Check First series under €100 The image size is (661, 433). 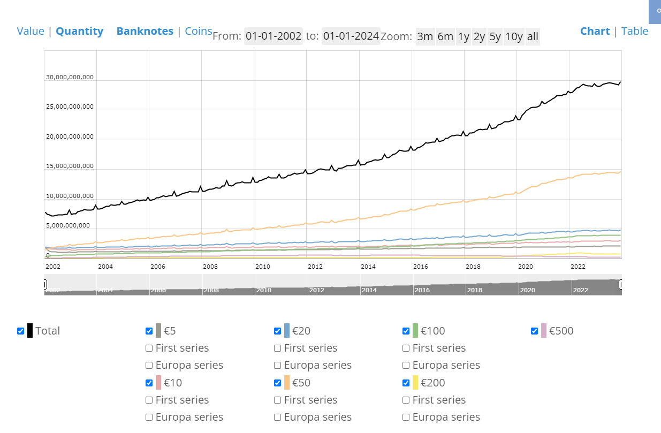click(x=406, y=348)
